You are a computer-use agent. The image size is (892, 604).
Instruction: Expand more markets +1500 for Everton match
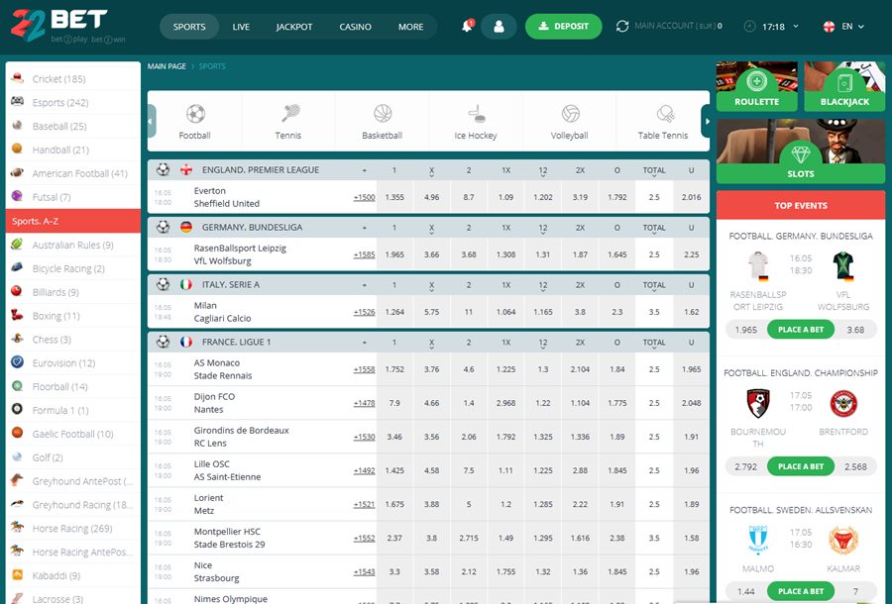[364, 197]
